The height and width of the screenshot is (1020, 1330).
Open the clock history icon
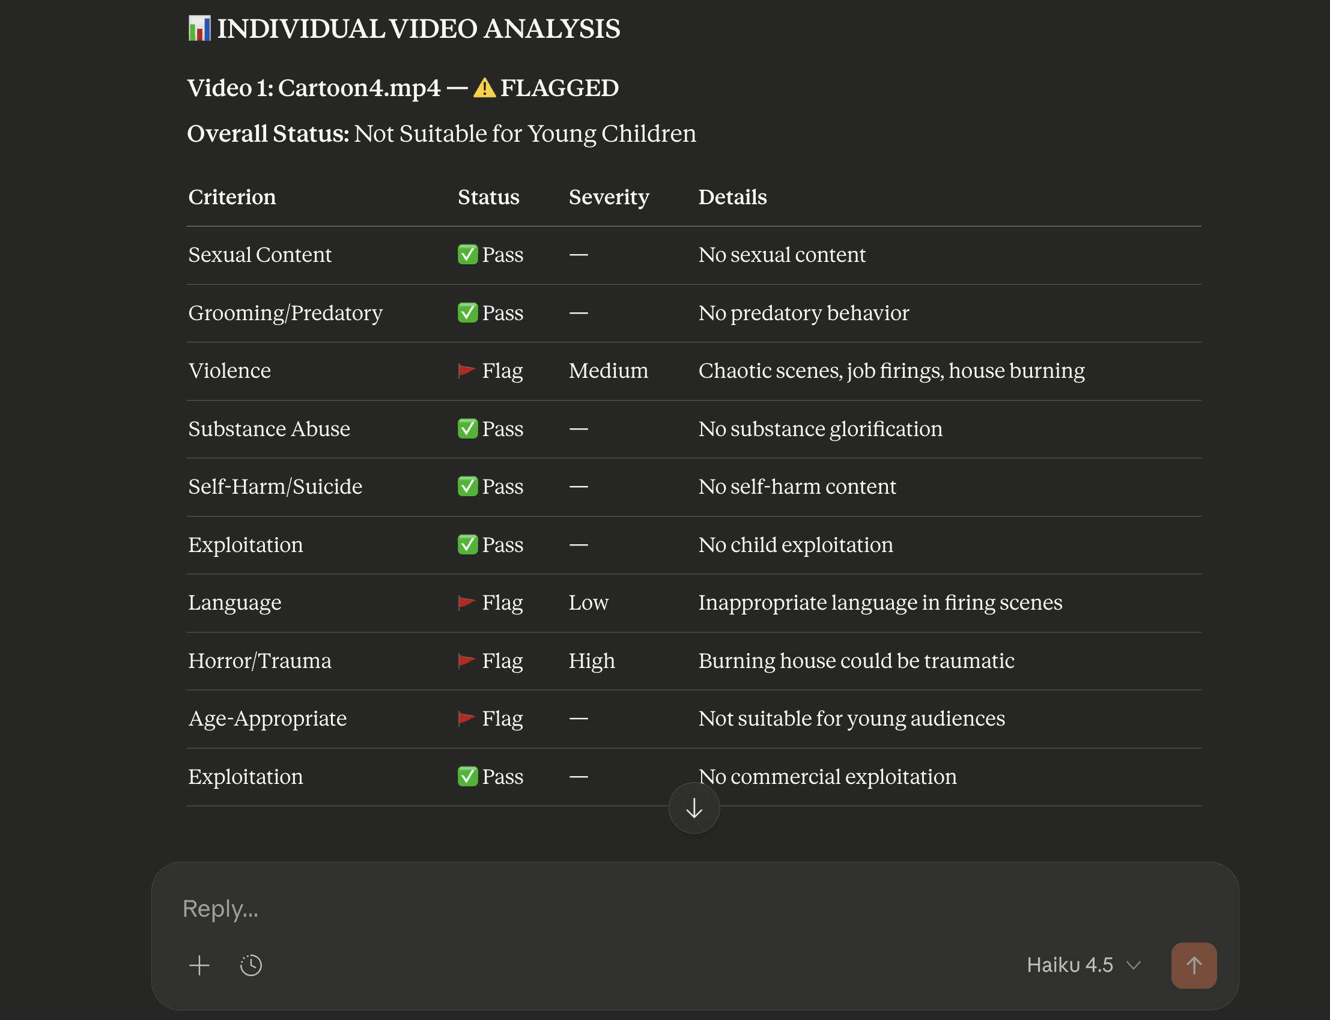(251, 965)
